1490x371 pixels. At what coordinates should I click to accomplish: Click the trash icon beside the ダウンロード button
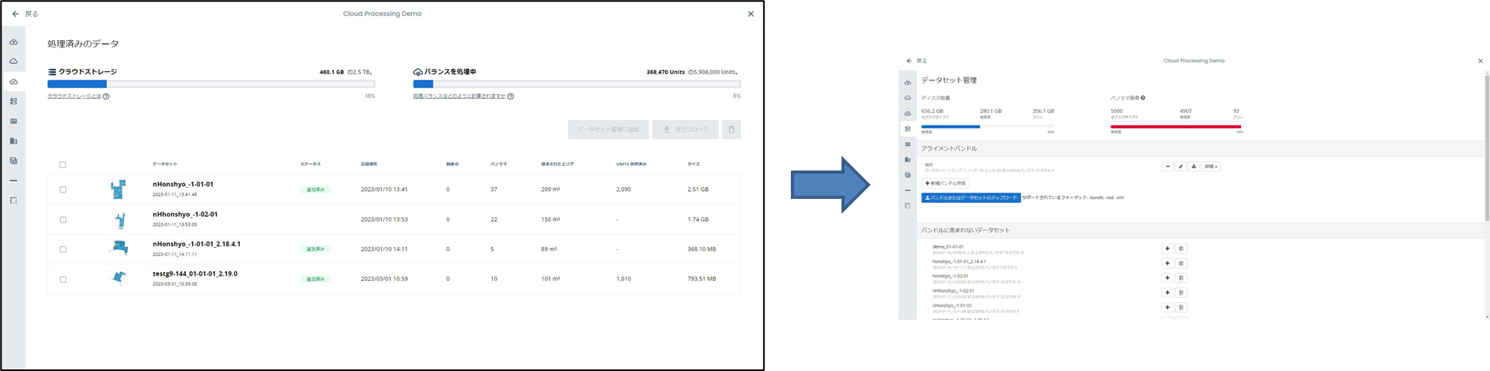point(731,129)
